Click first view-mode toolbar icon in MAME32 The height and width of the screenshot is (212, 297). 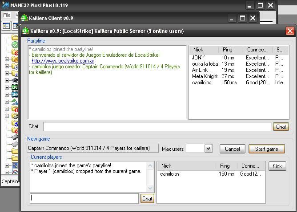6,26
